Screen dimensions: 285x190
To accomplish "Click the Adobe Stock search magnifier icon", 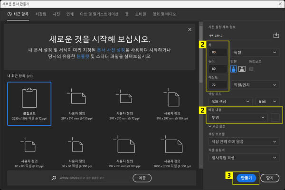I will [54, 178].
